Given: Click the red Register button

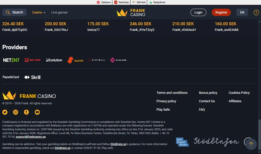Looking at the screenshot, I should coord(221,12).
